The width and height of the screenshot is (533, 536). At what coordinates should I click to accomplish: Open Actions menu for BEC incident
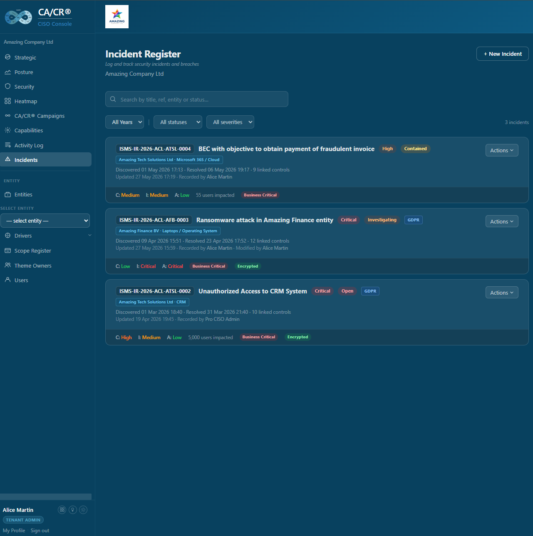click(x=502, y=150)
